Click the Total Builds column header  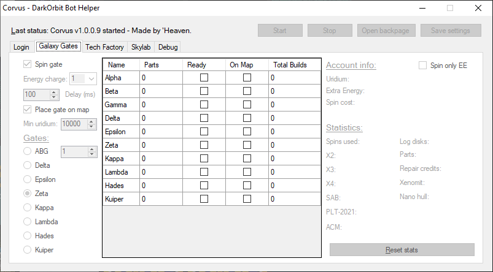pos(295,64)
